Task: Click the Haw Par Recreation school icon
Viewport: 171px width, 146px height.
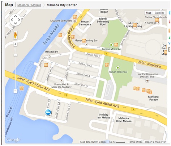Action: [147, 80]
